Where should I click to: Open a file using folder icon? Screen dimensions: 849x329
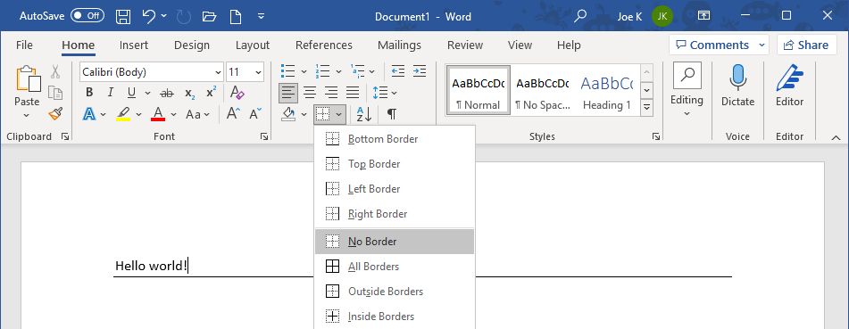209,16
